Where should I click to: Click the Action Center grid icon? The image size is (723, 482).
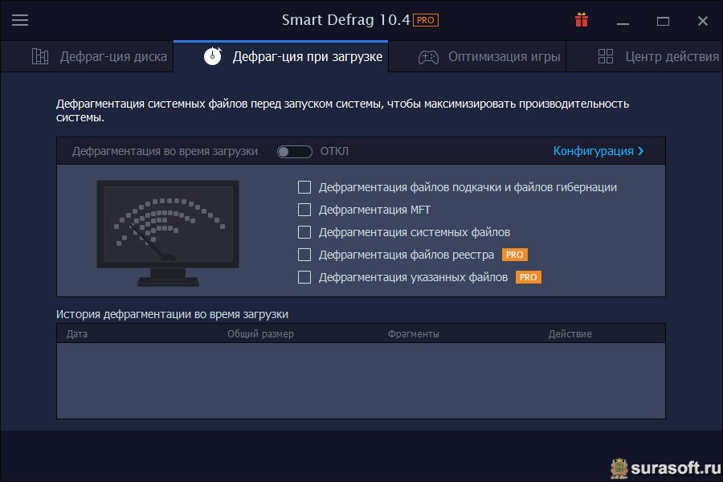[606, 56]
